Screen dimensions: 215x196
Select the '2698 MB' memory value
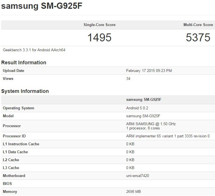click(134, 192)
